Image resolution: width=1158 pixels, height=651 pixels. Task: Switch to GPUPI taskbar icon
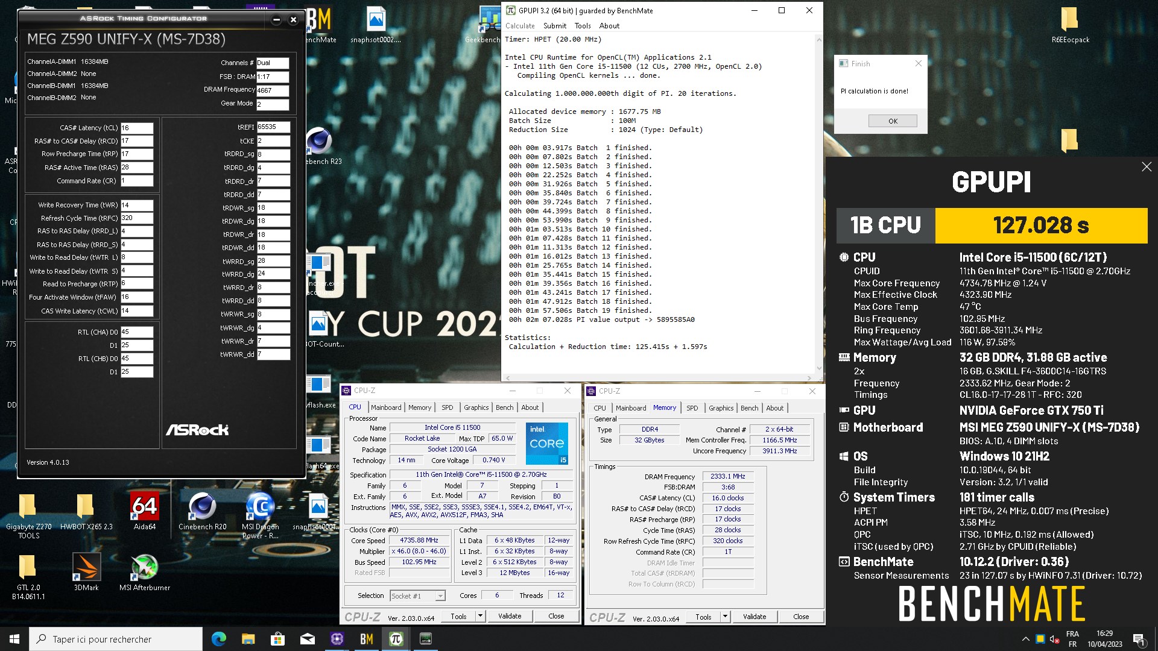(396, 639)
